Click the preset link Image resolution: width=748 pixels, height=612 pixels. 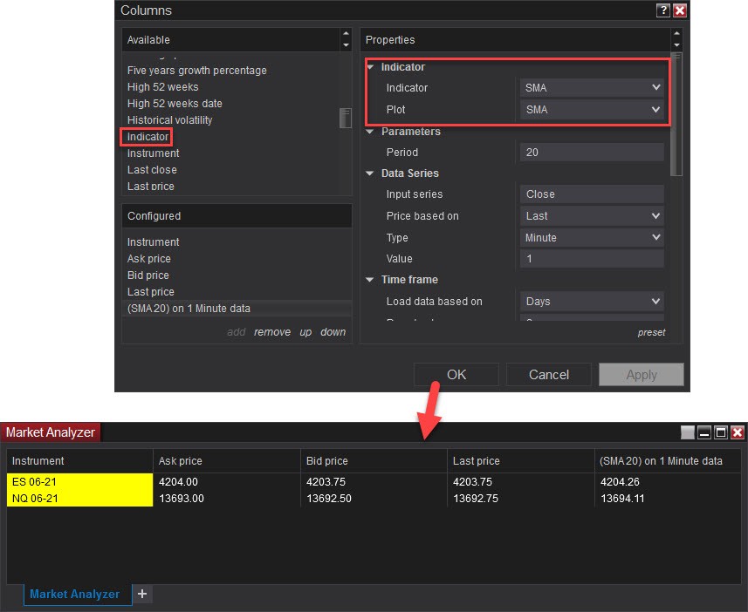(651, 332)
